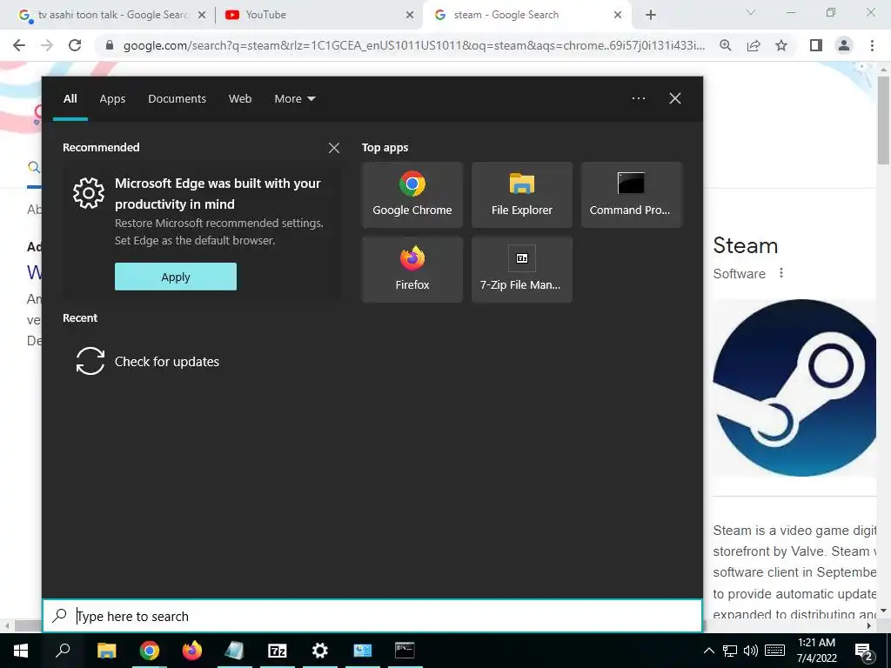Screen dimensions: 891x668
Task: Toggle Chrome side panel
Action: pyautogui.click(x=816, y=45)
